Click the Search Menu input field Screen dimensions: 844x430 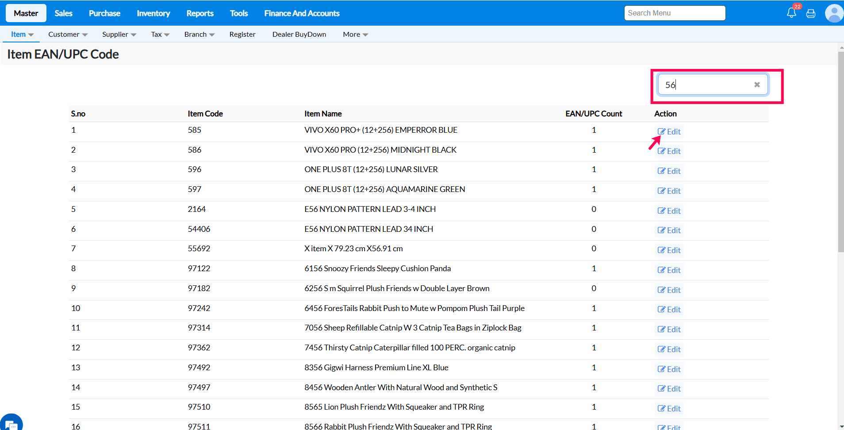tap(675, 13)
